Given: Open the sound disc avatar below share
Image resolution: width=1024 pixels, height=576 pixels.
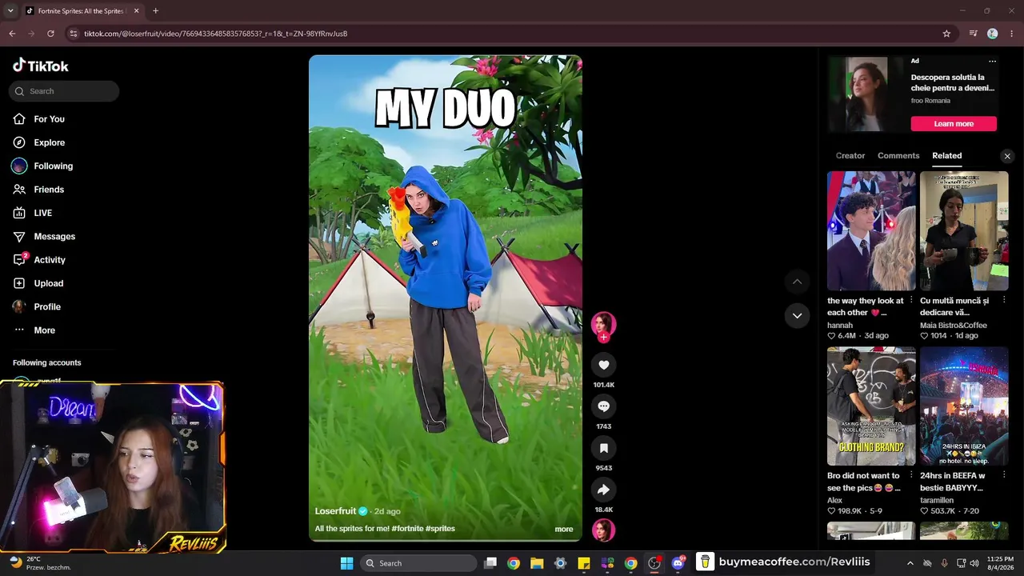Looking at the screenshot, I should pyautogui.click(x=603, y=530).
